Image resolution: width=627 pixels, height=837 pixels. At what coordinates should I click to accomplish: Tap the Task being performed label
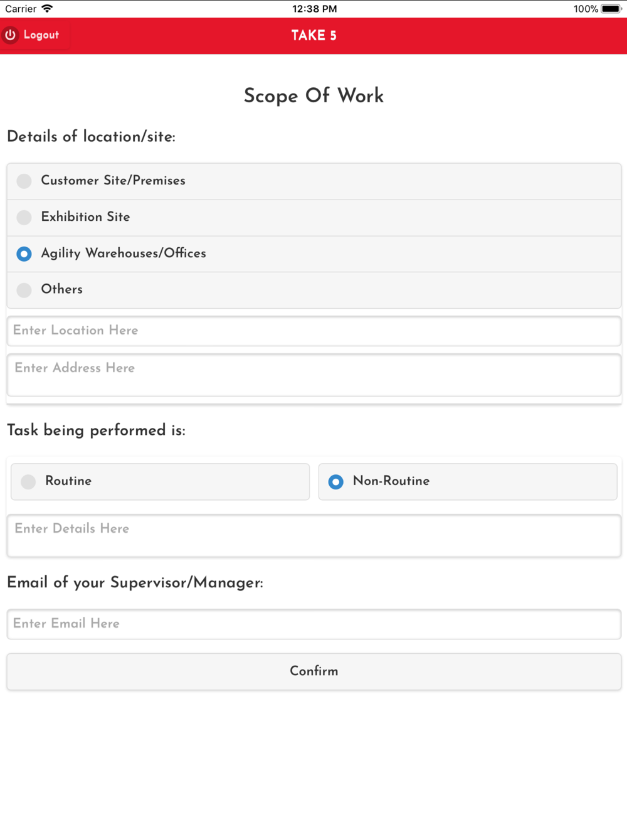96,430
